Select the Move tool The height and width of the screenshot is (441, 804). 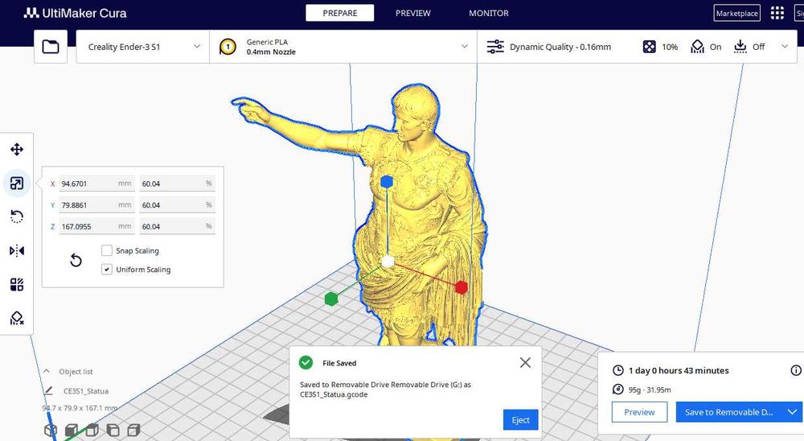(17, 150)
